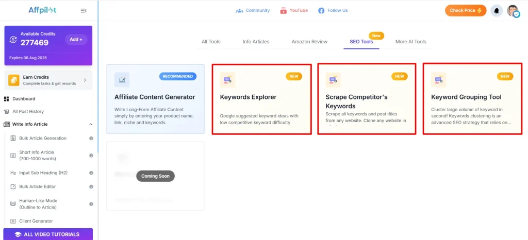Open the Keywords Explorer card title

click(x=248, y=97)
